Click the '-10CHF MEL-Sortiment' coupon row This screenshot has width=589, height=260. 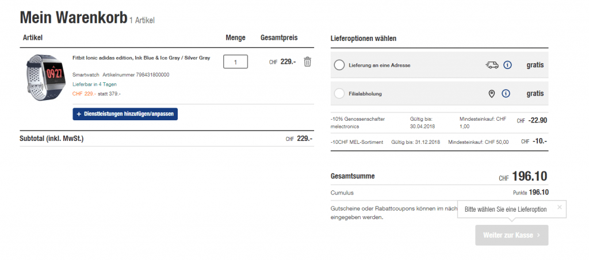357,142
